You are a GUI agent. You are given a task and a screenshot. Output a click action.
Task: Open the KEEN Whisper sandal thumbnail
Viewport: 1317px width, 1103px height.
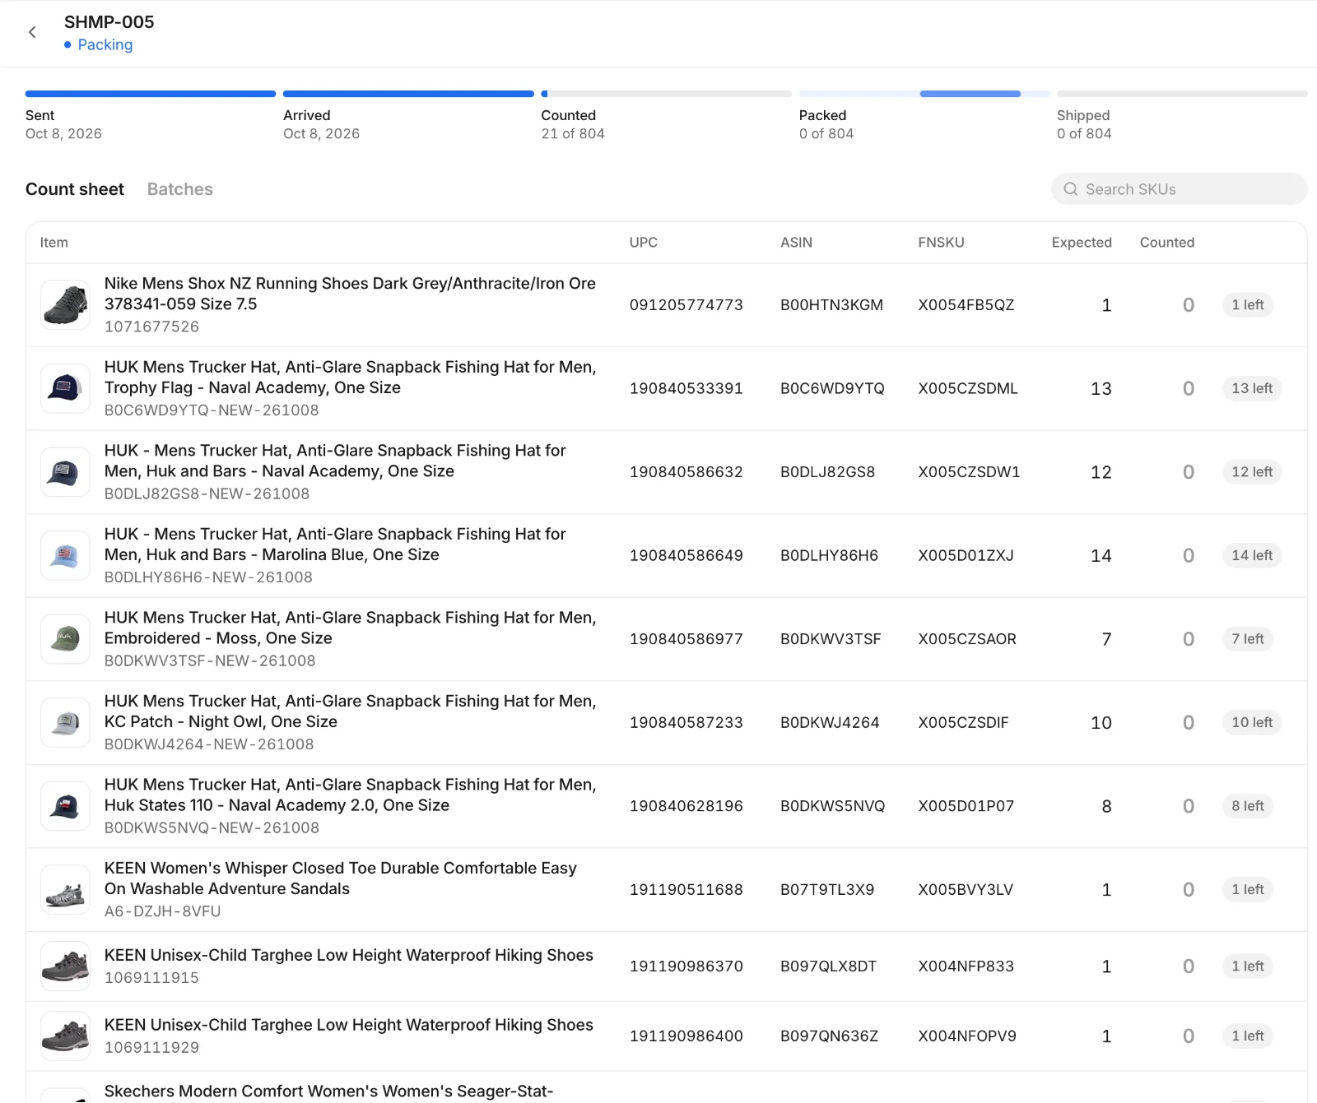65,889
